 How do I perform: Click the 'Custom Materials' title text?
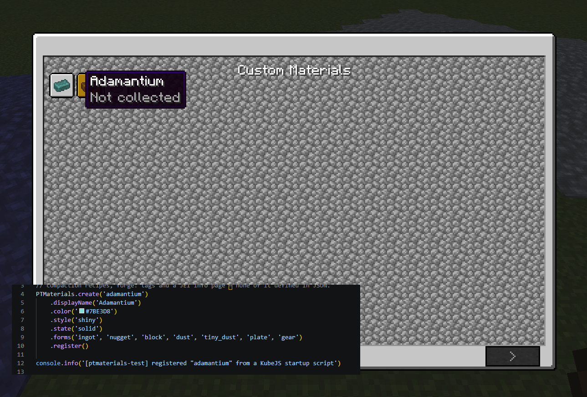[294, 70]
